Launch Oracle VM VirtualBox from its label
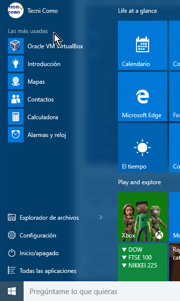Screen dimensions: 180x301 (x=55, y=46)
